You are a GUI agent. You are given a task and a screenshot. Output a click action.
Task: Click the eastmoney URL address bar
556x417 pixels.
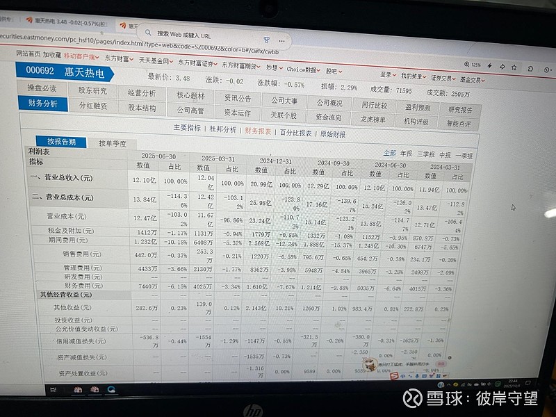tap(138, 44)
